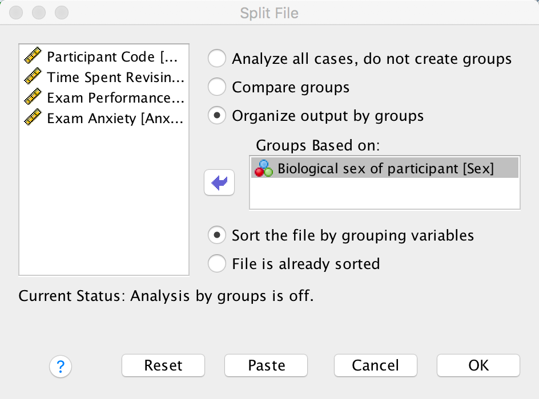The width and height of the screenshot is (539, 399).
Task: Choose the Compare groups option
Action: tap(217, 87)
